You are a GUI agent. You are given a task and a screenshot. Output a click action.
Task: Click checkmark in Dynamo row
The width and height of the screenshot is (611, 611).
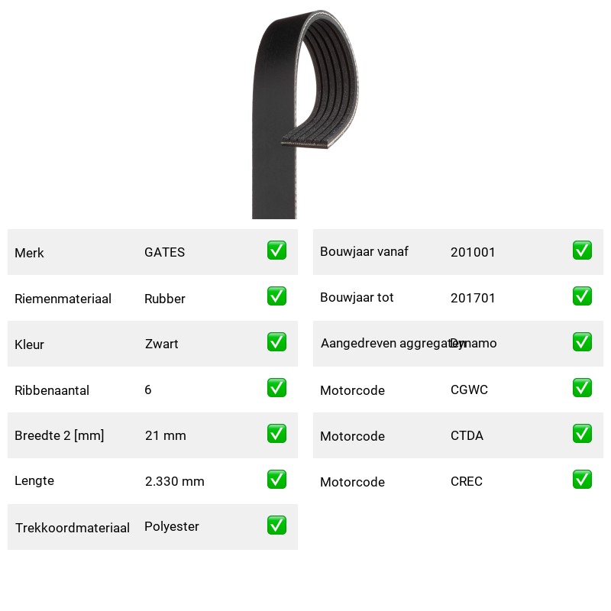coord(582,341)
